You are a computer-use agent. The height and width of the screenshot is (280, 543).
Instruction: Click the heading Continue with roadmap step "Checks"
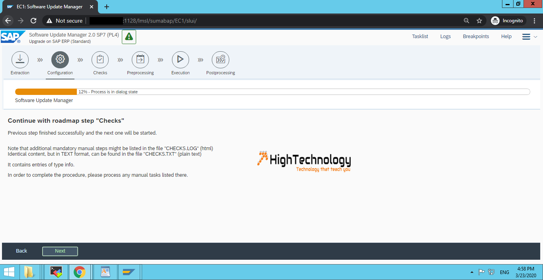tap(66, 120)
